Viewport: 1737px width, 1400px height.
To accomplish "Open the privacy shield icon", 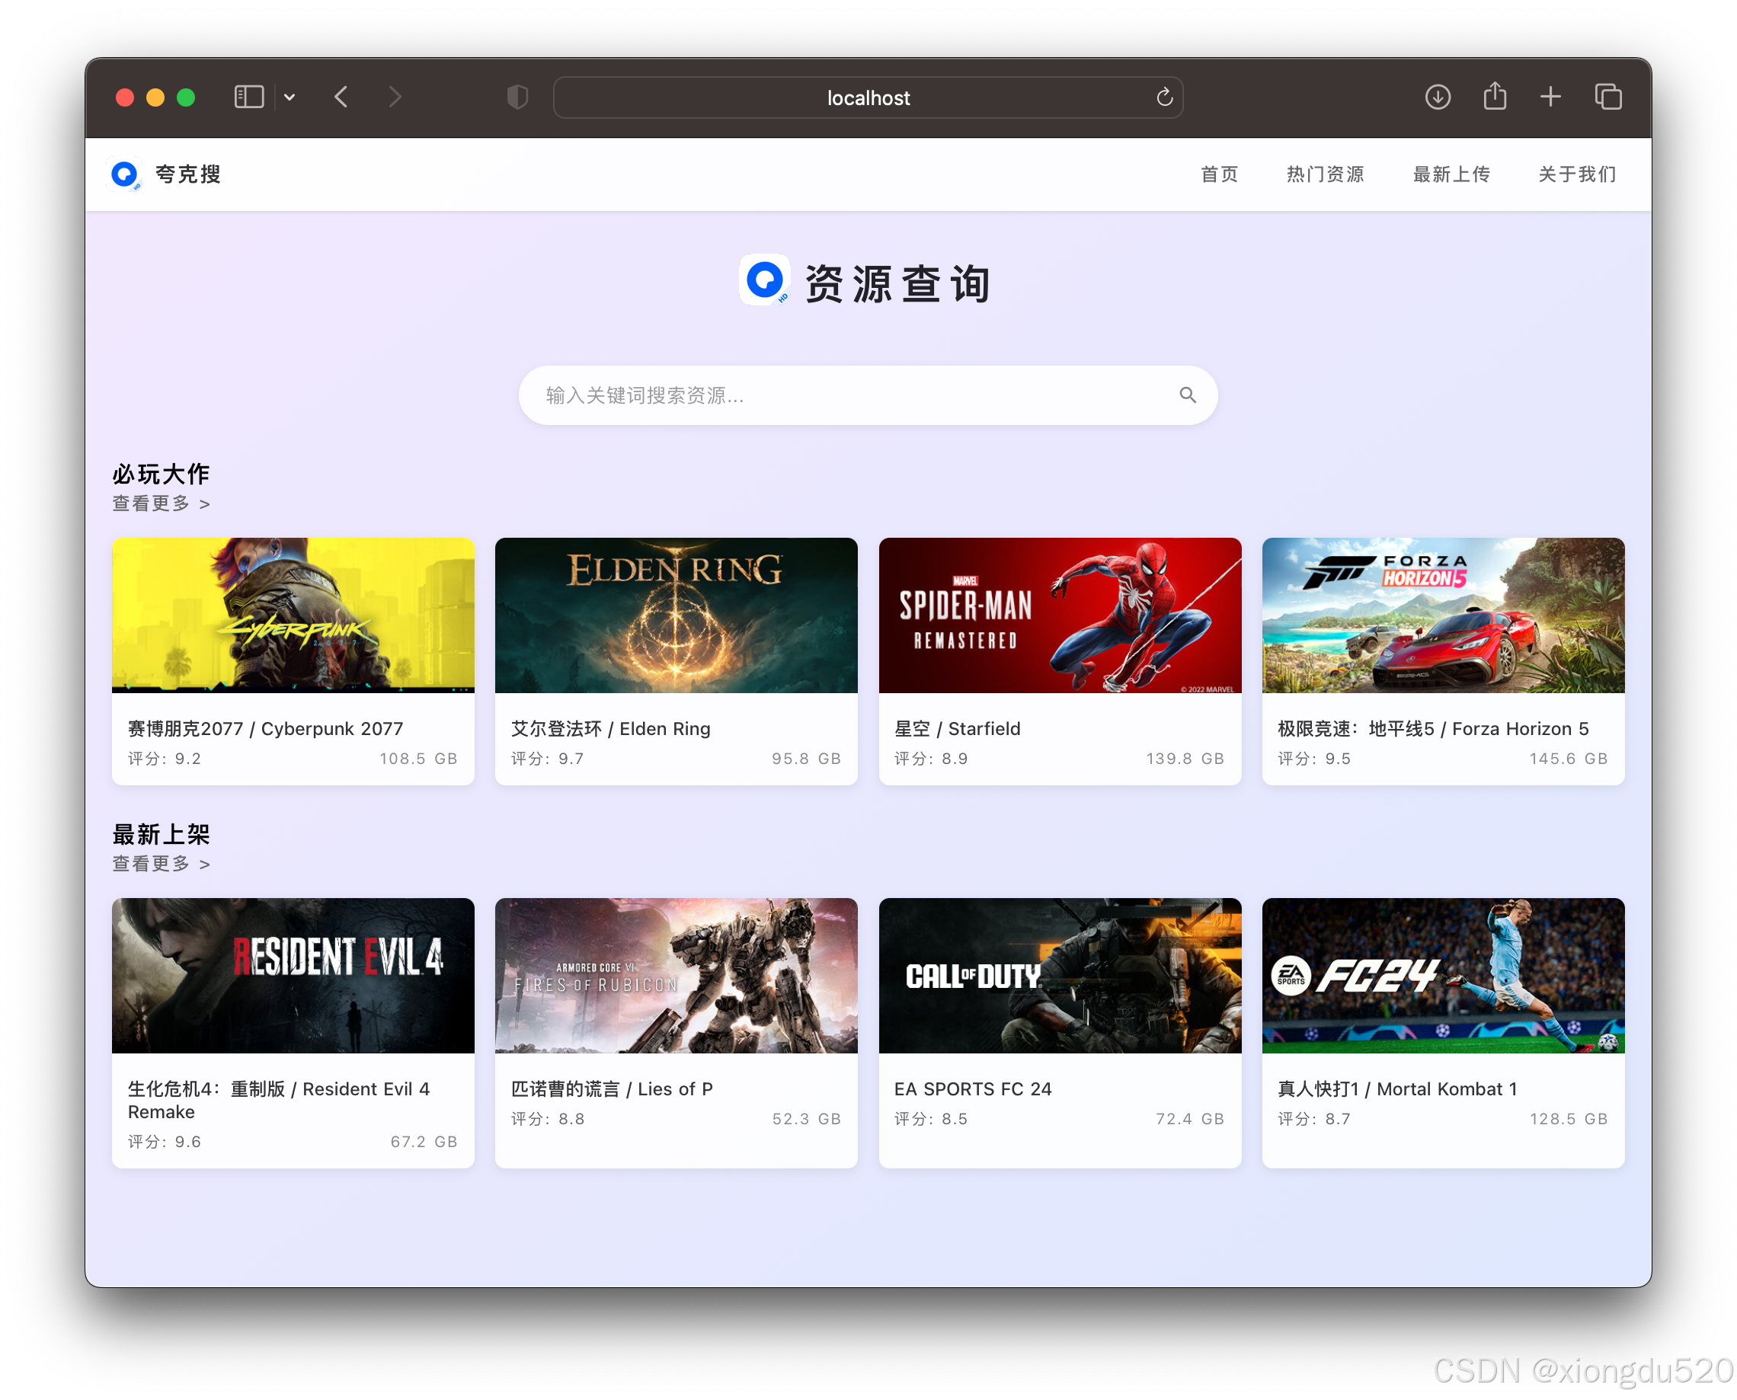I will (517, 97).
